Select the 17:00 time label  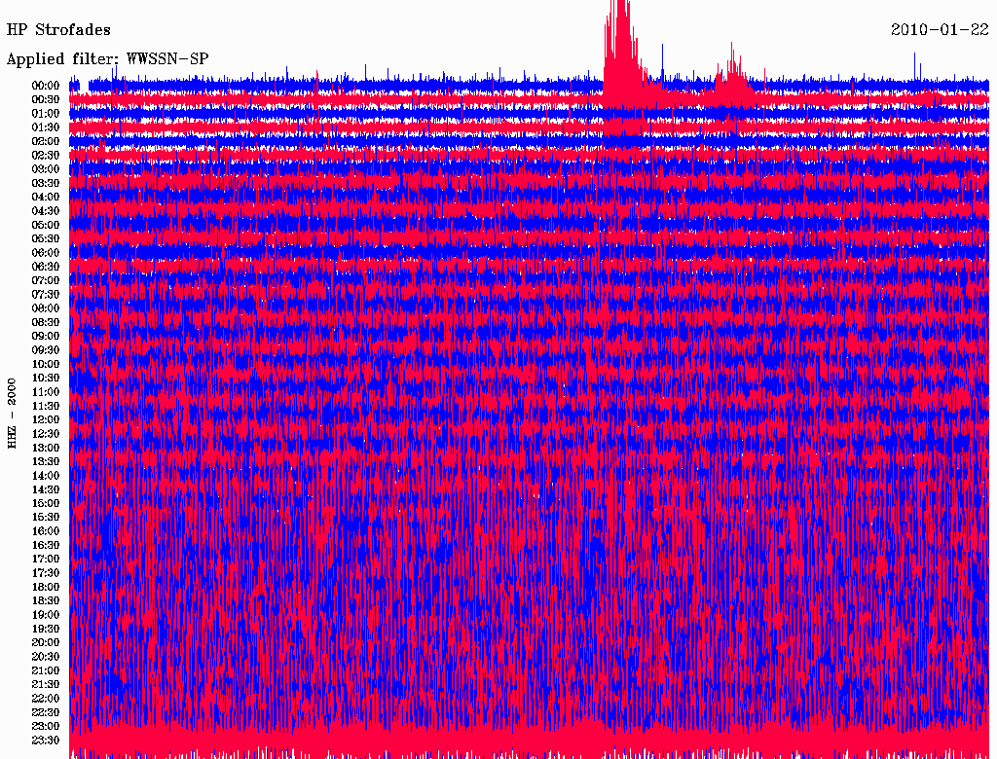click(x=46, y=560)
